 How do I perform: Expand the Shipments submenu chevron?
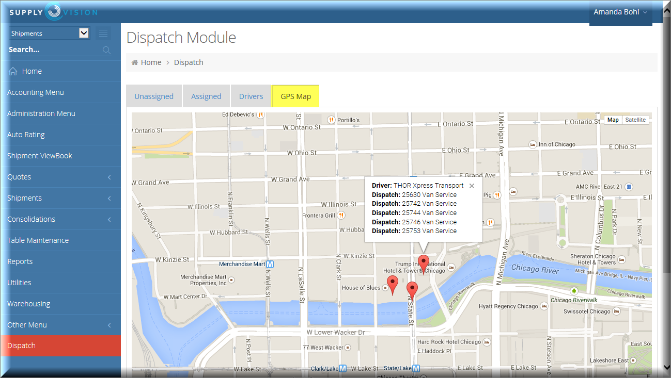110,199
